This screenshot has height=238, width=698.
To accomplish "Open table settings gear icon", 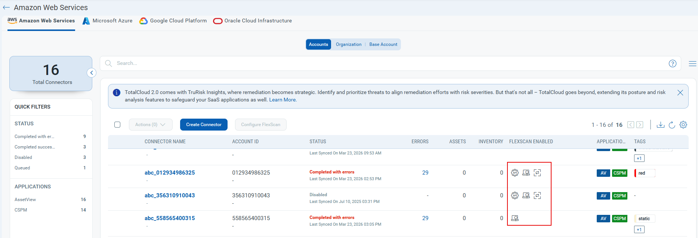I will coord(683,125).
